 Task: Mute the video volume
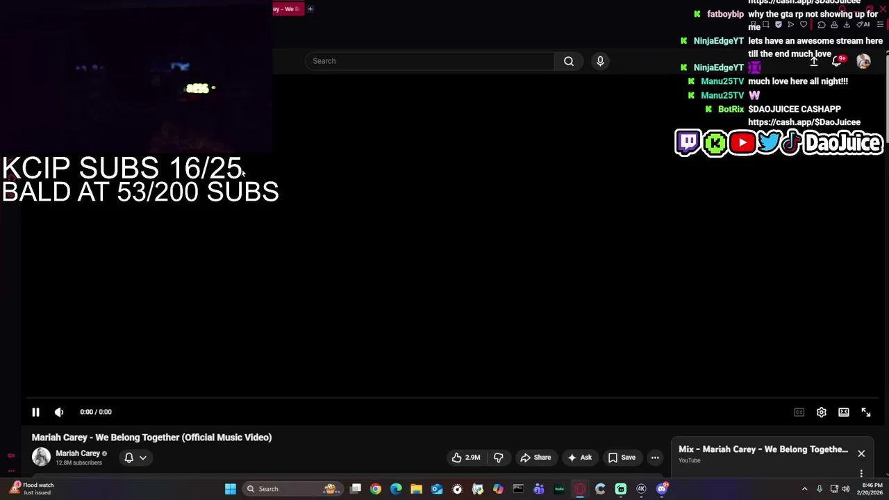[59, 412]
